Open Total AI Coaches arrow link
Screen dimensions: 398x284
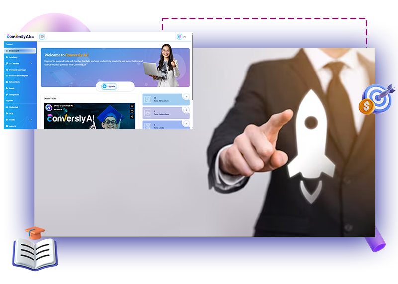186,97
